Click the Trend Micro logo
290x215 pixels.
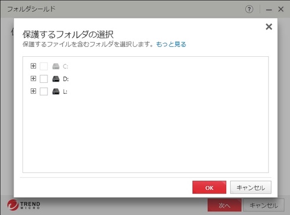(24, 205)
